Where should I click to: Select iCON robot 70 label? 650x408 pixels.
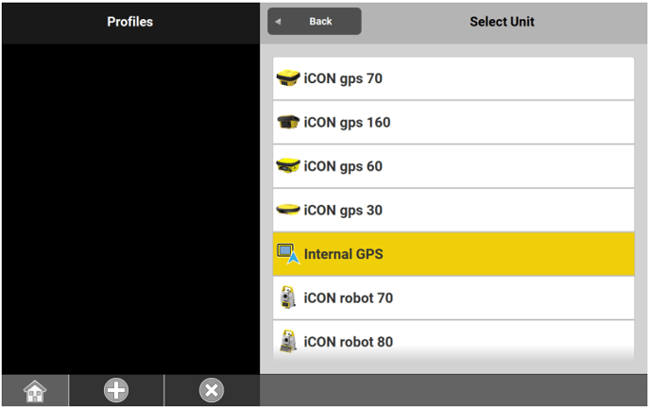pos(349,298)
